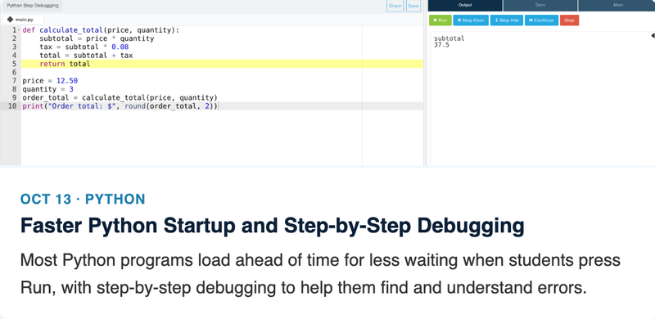Screen dimensions: 655x319
Task: Click the play icon on the Run button
Action: (436, 20)
